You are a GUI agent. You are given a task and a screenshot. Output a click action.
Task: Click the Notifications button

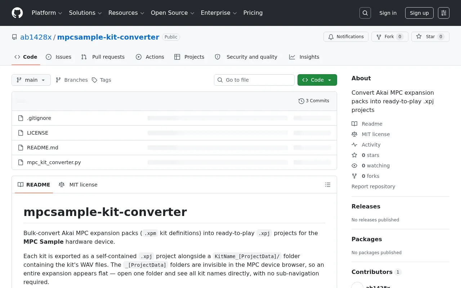(x=346, y=37)
